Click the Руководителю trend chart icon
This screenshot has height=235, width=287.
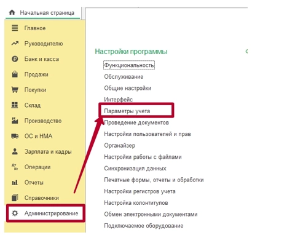(15, 43)
